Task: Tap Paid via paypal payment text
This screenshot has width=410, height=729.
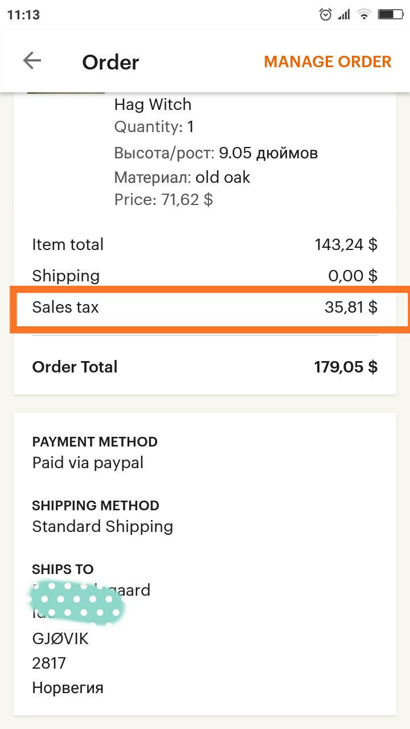Action: pyautogui.click(x=88, y=463)
